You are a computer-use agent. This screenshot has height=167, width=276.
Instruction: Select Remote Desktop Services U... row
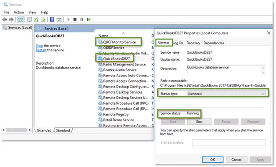click(x=125, y=98)
